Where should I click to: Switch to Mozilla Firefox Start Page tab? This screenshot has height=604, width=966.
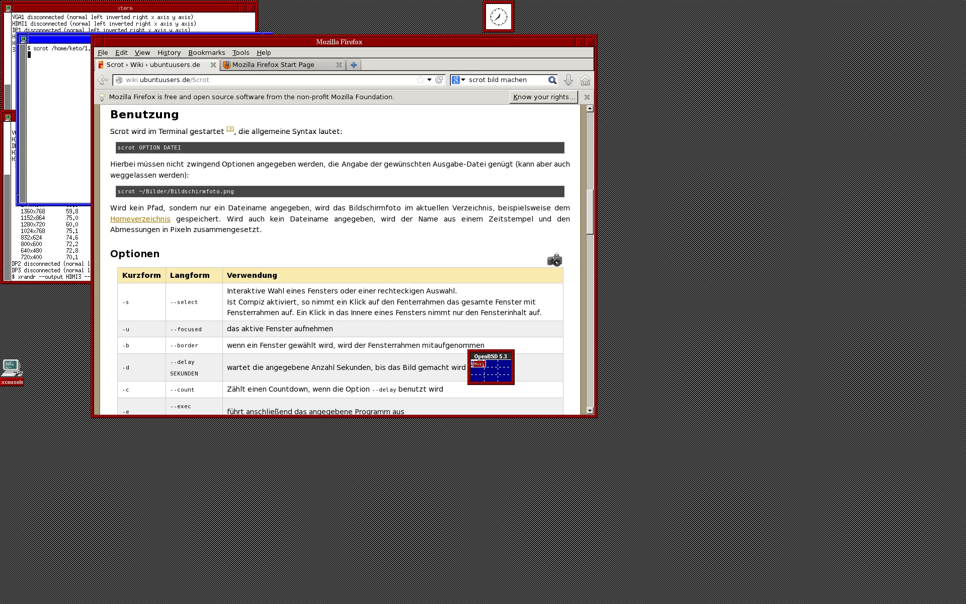[273, 65]
